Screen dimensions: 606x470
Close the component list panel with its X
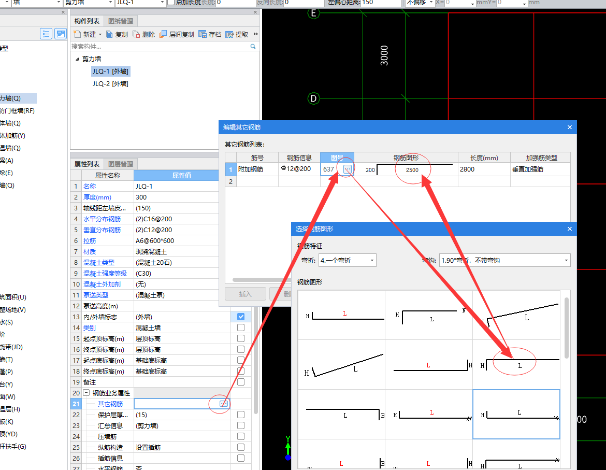click(x=255, y=12)
